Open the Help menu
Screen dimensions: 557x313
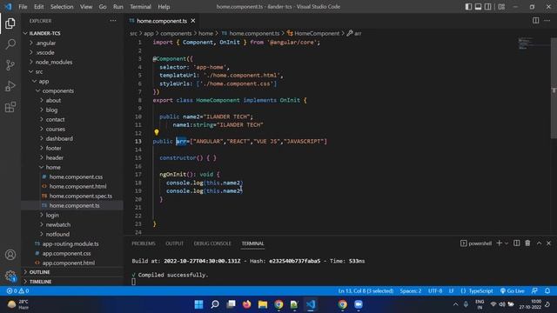(164, 6)
